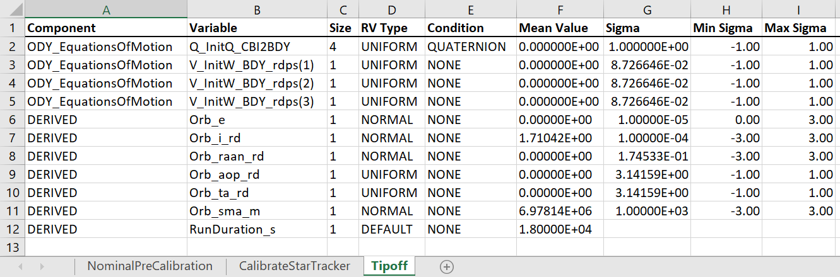The height and width of the screenshot is (277, 840).
Task: Select the column F header
Action: (559, 9)
